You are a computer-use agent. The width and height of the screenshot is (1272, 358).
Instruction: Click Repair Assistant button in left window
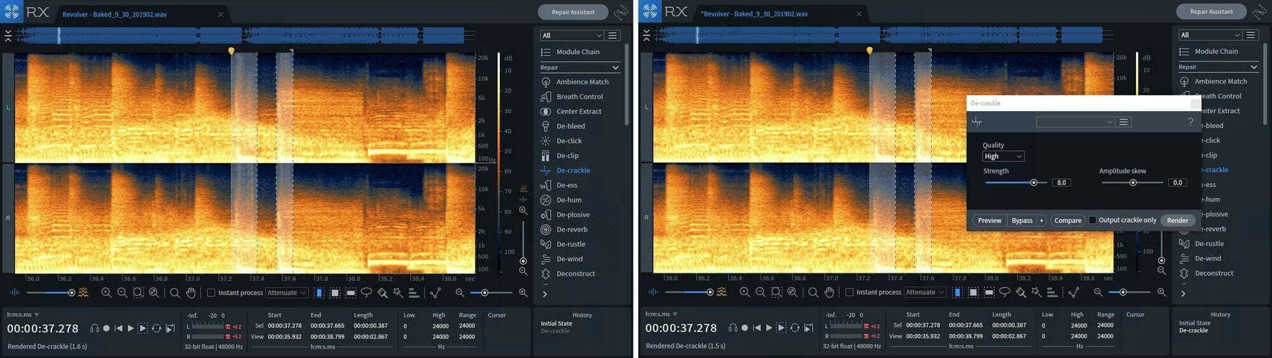tap(573, 12)
